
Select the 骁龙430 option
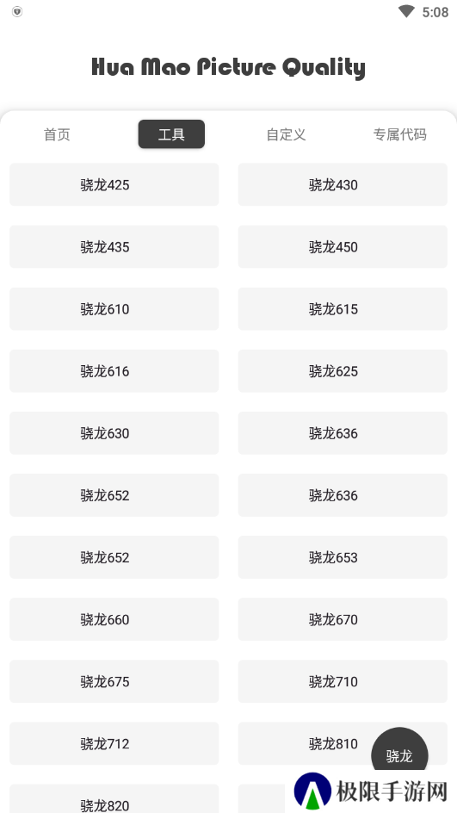tap(343, 184)
